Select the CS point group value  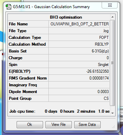click(106, 98)
